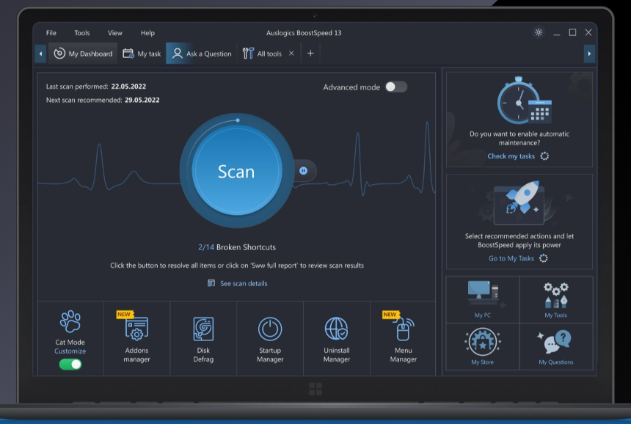Toggle the theme with the sun icon
This screenshot has width=631, height=424.
[x=539, y=32]
